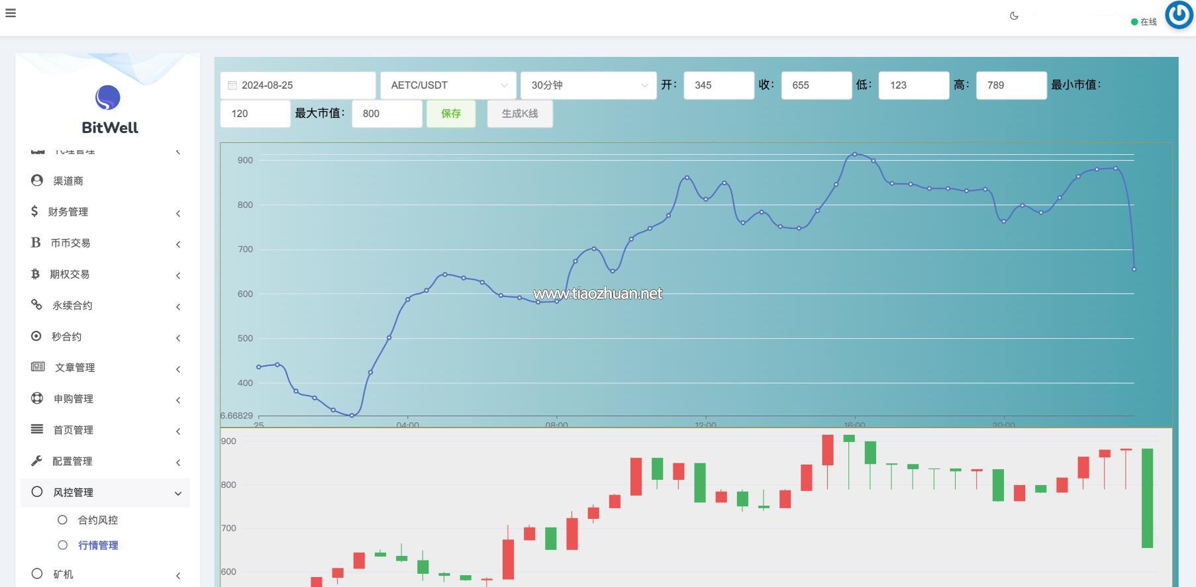Click the 生成K线 button
1196x587 pixels.
pos(520,114)
